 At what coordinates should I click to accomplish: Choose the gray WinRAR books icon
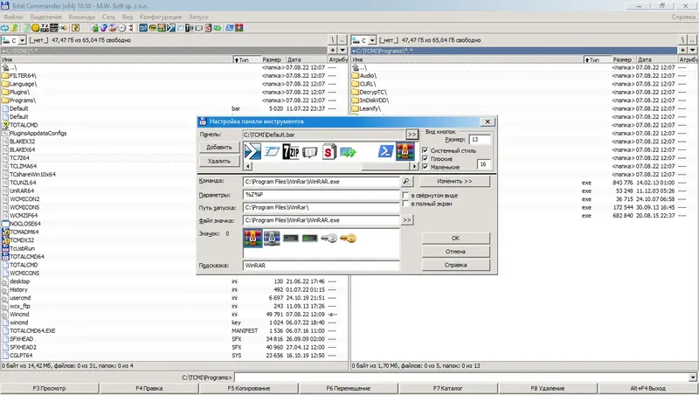coord(272,238)
